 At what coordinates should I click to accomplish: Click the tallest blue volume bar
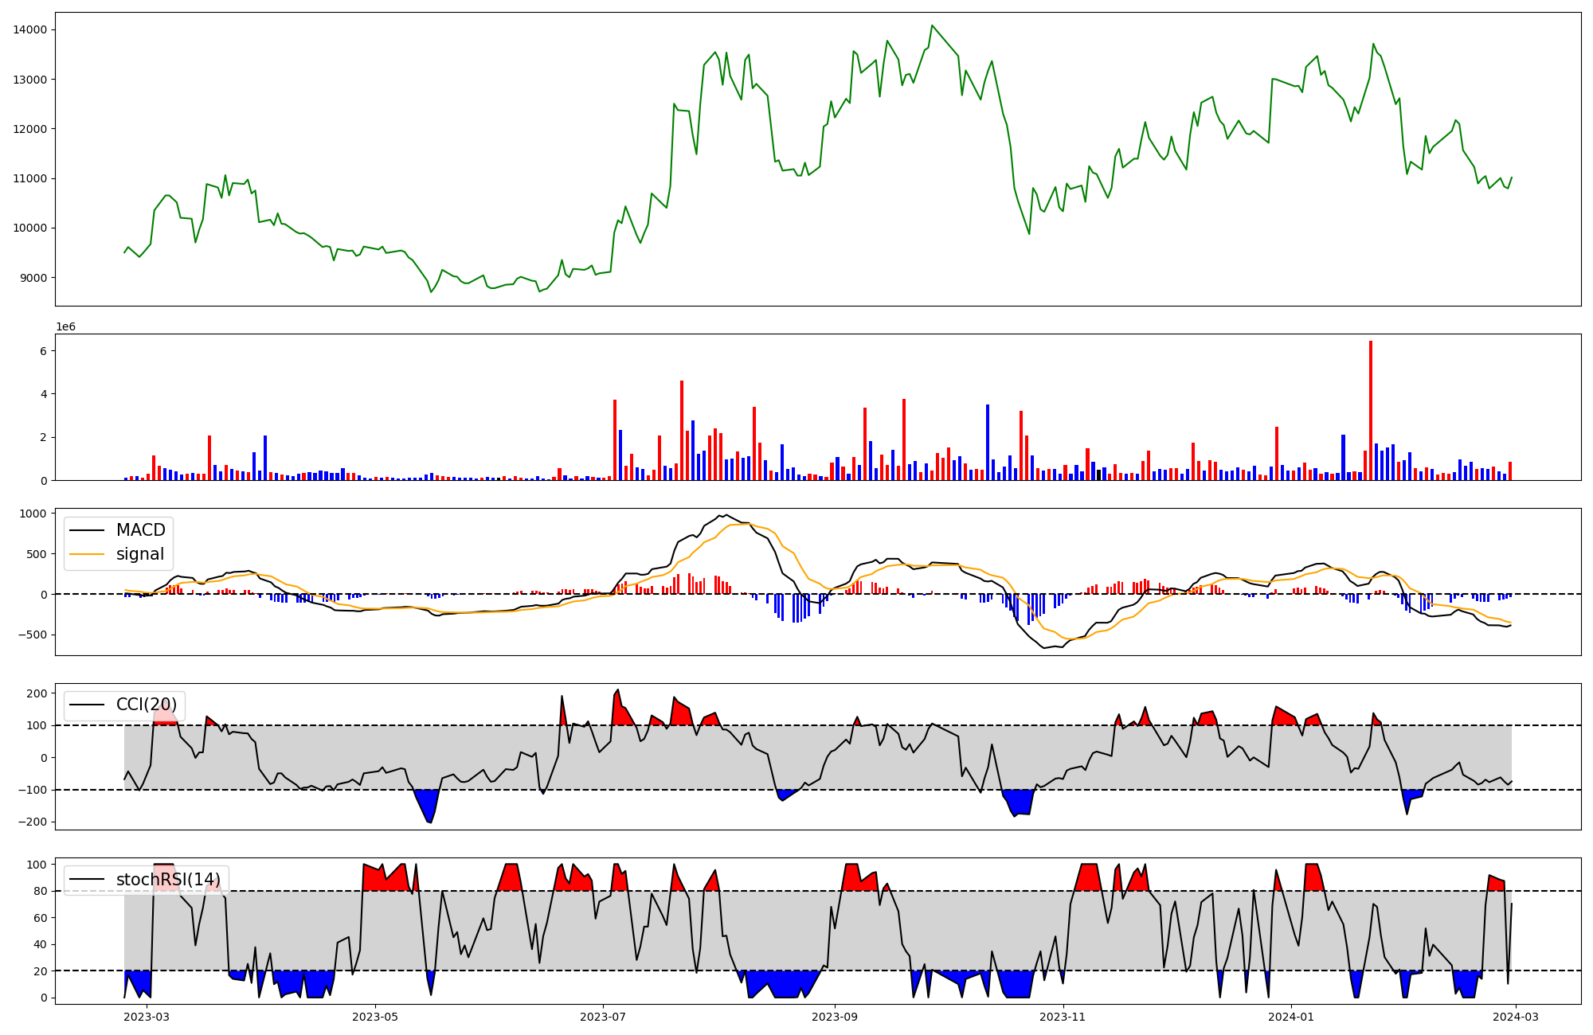[988, 442]
